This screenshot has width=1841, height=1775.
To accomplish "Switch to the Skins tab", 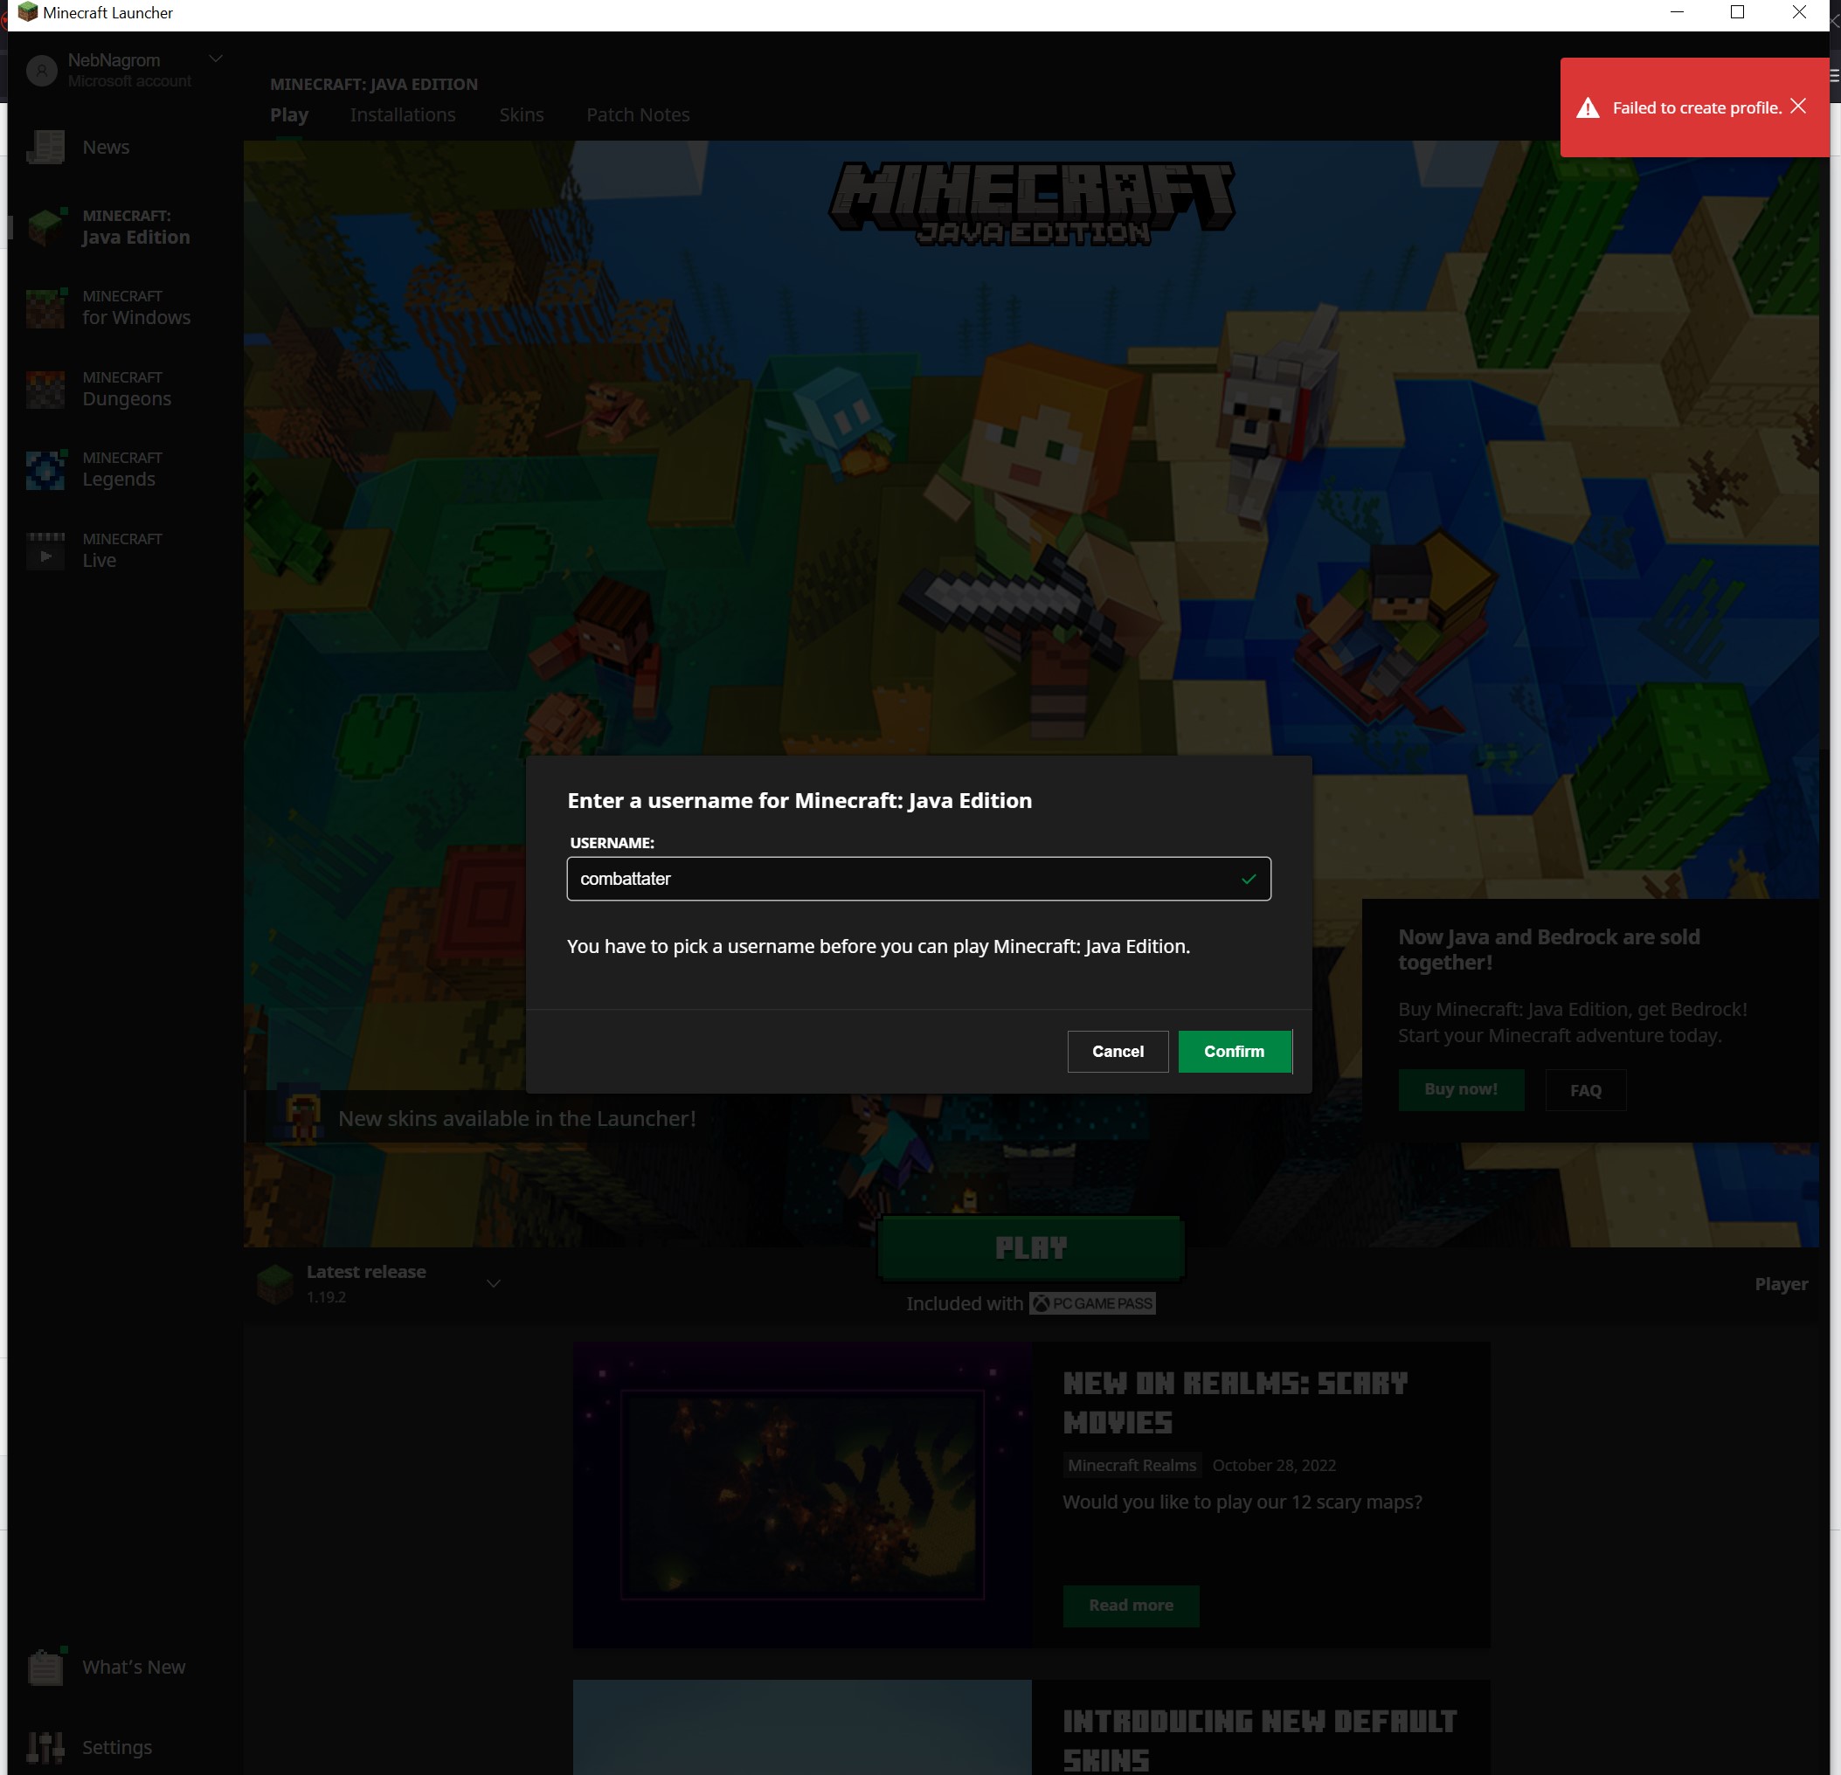I will point(522,114).
